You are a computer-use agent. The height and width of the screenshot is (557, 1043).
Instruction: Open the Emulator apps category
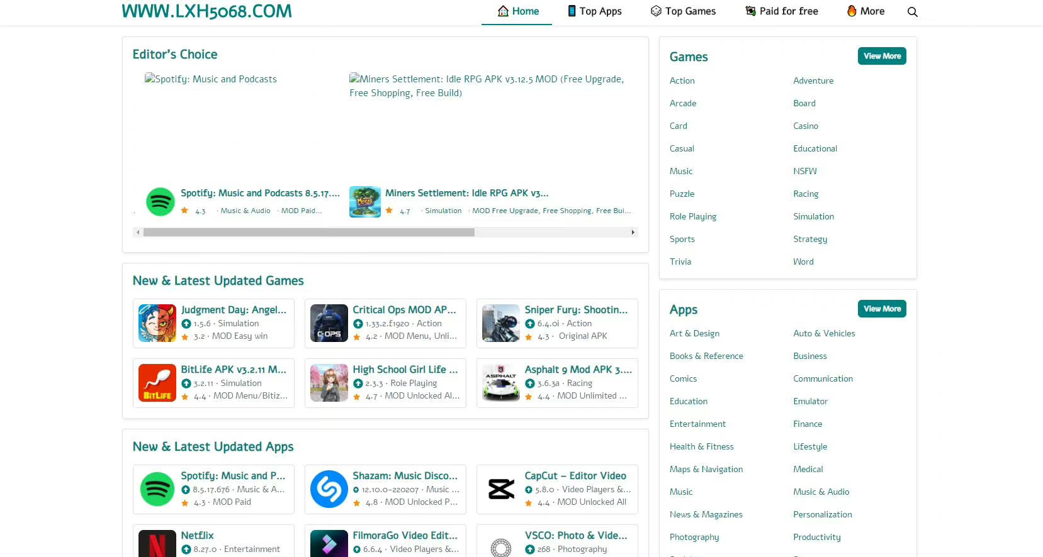coord(810,401)
